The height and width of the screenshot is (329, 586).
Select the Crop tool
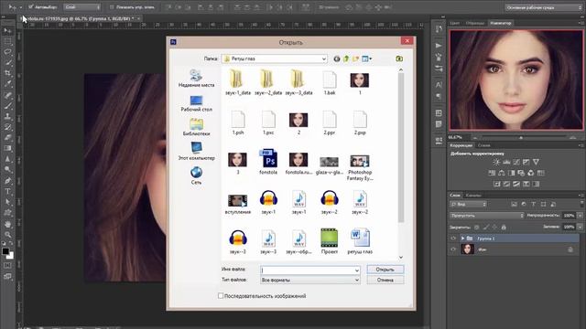[x=7, y=73]
